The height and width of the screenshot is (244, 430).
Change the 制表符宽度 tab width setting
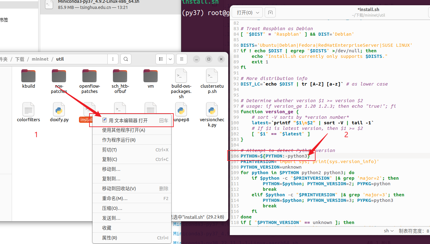(x=414, y=231)
